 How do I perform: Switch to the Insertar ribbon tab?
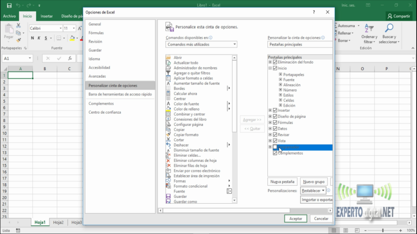pos(46,16)
